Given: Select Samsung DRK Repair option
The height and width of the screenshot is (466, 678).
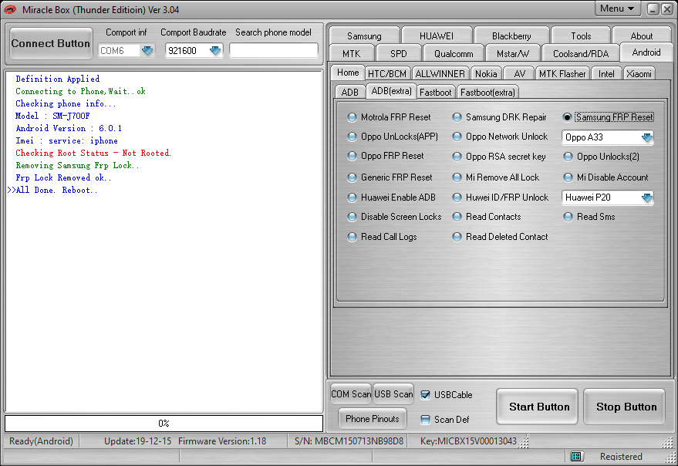Looking at the screenshot, I should [457, 117].
